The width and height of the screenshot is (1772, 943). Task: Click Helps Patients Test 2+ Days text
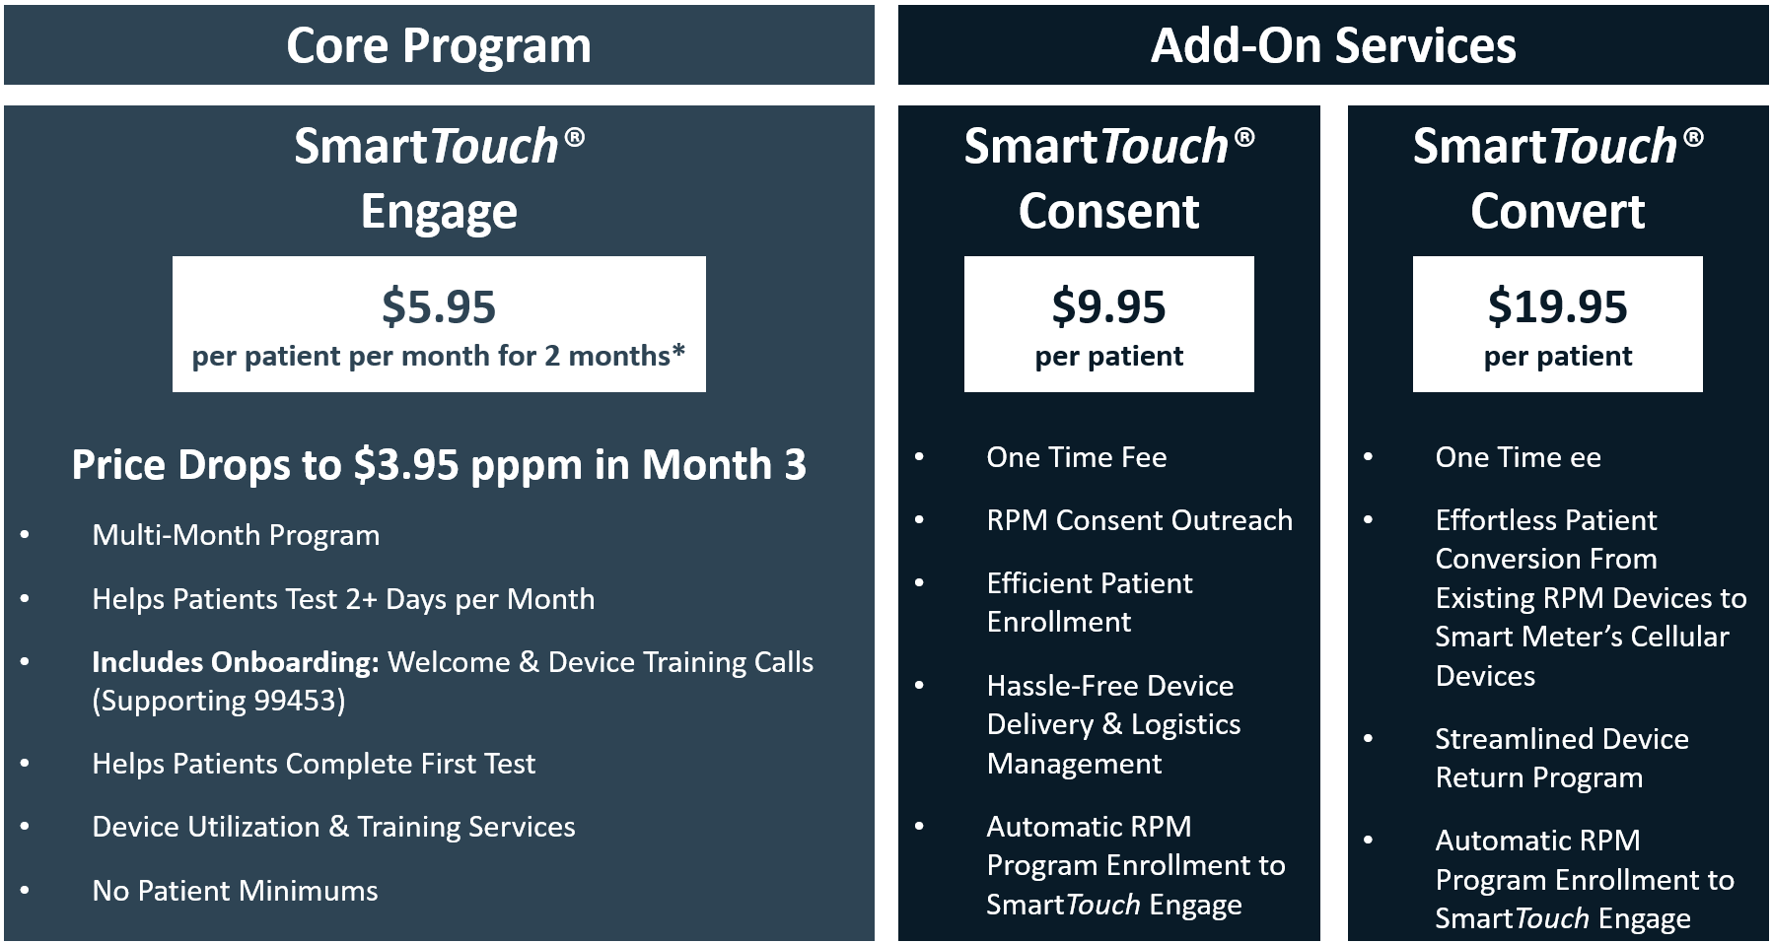(x=343, y=599)
